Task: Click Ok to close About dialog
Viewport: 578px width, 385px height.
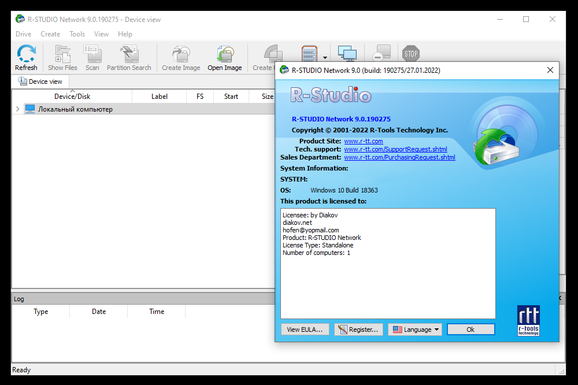Action: (470, 330)
